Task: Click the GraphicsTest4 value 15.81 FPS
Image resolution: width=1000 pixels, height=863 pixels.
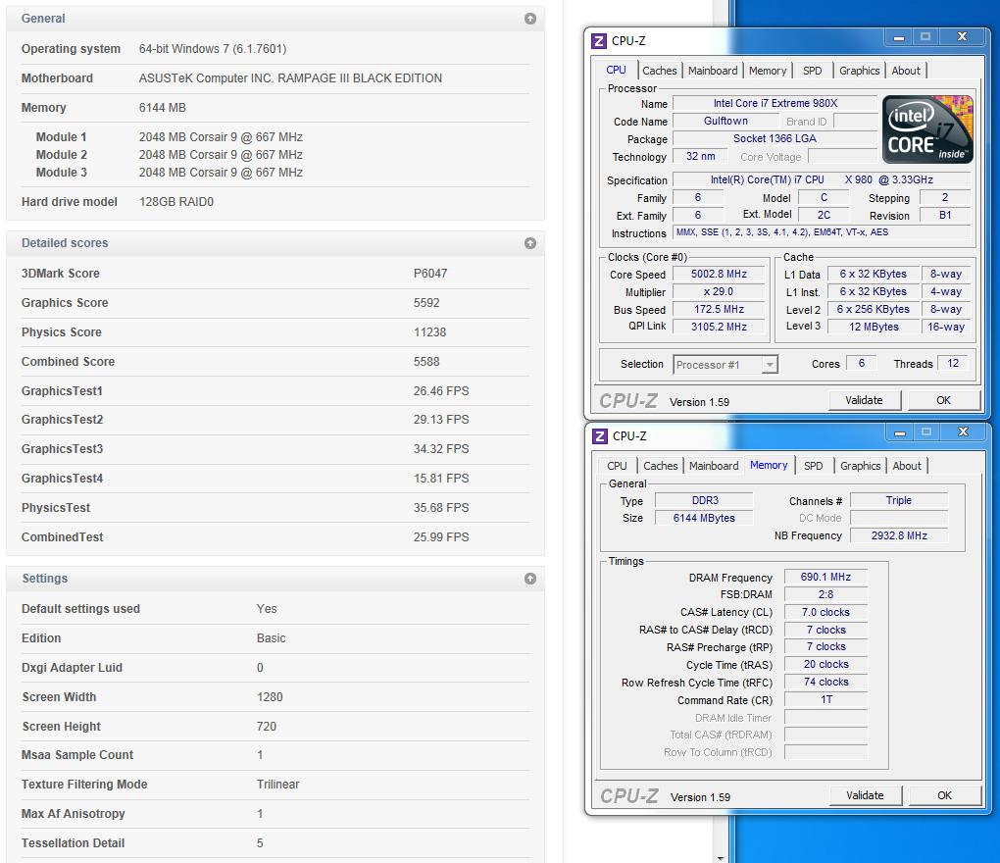Action: (441, 479)
